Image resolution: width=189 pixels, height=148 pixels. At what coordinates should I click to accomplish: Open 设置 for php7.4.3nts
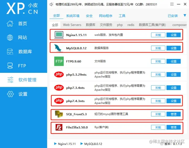174,101
